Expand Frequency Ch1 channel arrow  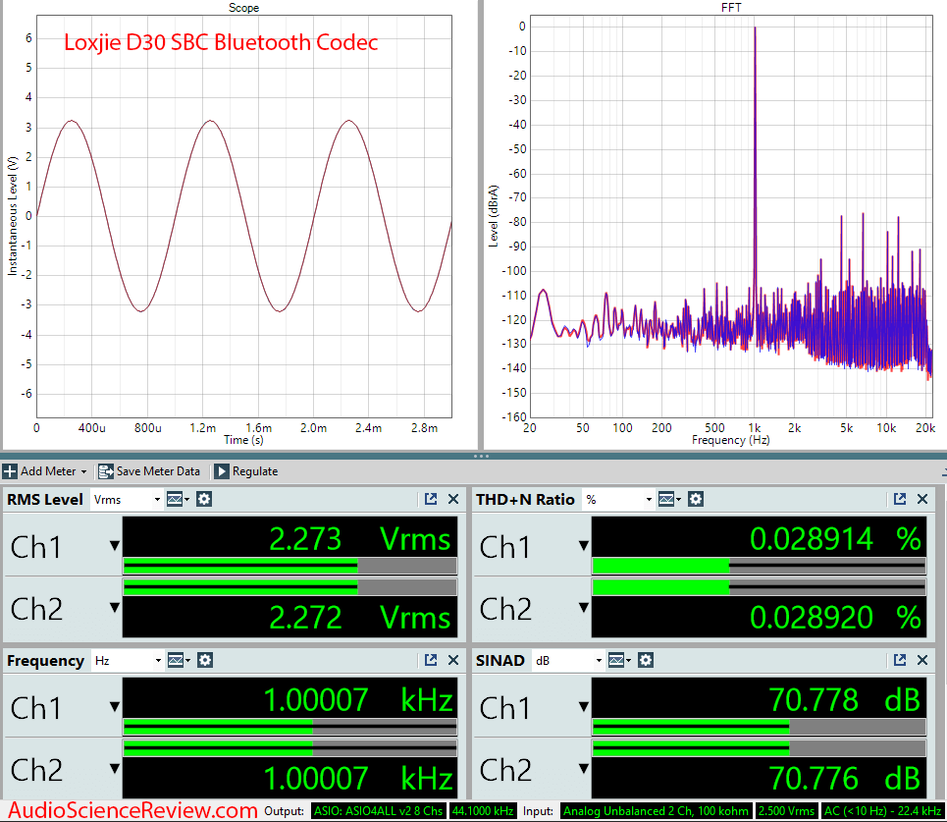114,706
